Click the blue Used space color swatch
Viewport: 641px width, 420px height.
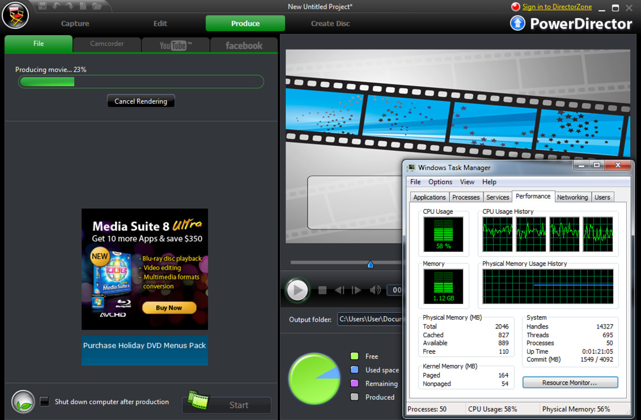tap(354, 370)
